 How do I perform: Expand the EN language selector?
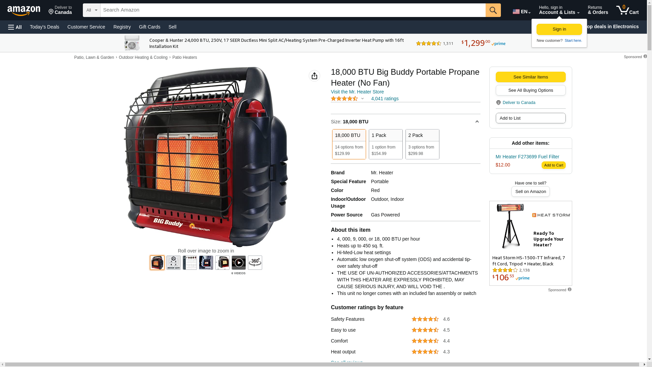click(522, 12)
